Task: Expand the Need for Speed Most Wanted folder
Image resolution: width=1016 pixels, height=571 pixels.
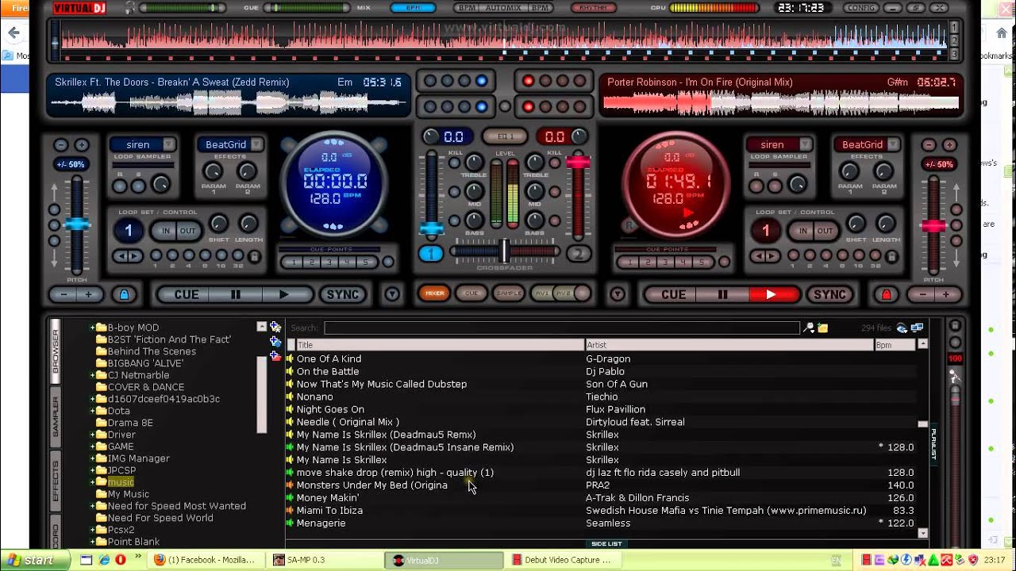Action: coord(93,506)
